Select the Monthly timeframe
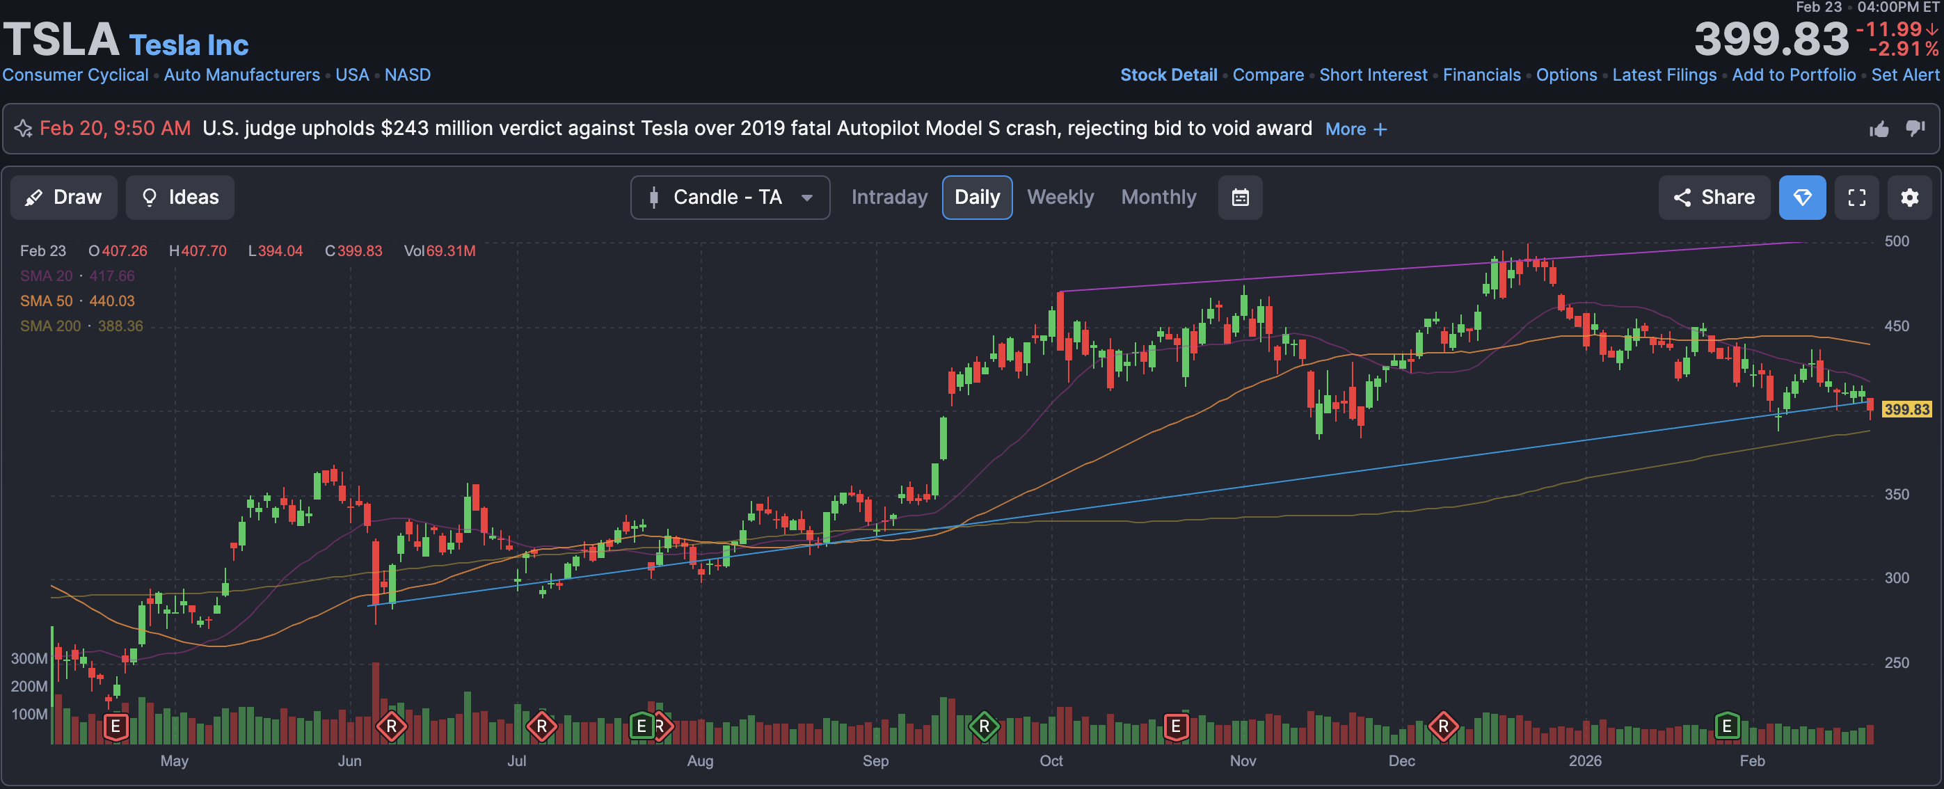The width and height of the screenshot is (1944, 789). (x=1158, y=198)
